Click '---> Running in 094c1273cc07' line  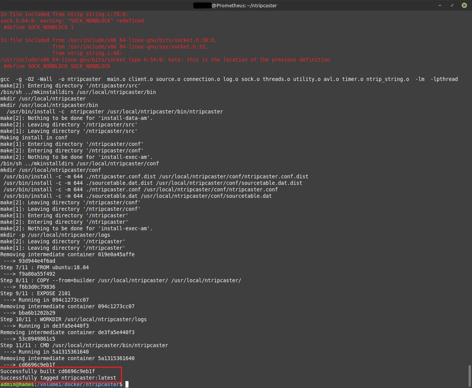point(46,300)
